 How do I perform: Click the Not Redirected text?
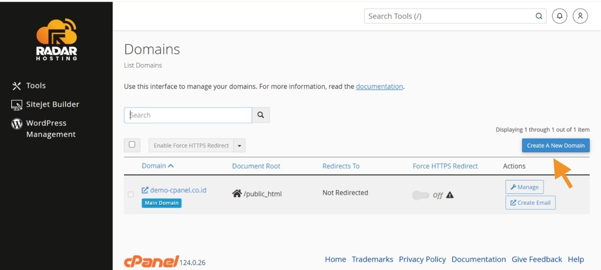pos(345,193)
